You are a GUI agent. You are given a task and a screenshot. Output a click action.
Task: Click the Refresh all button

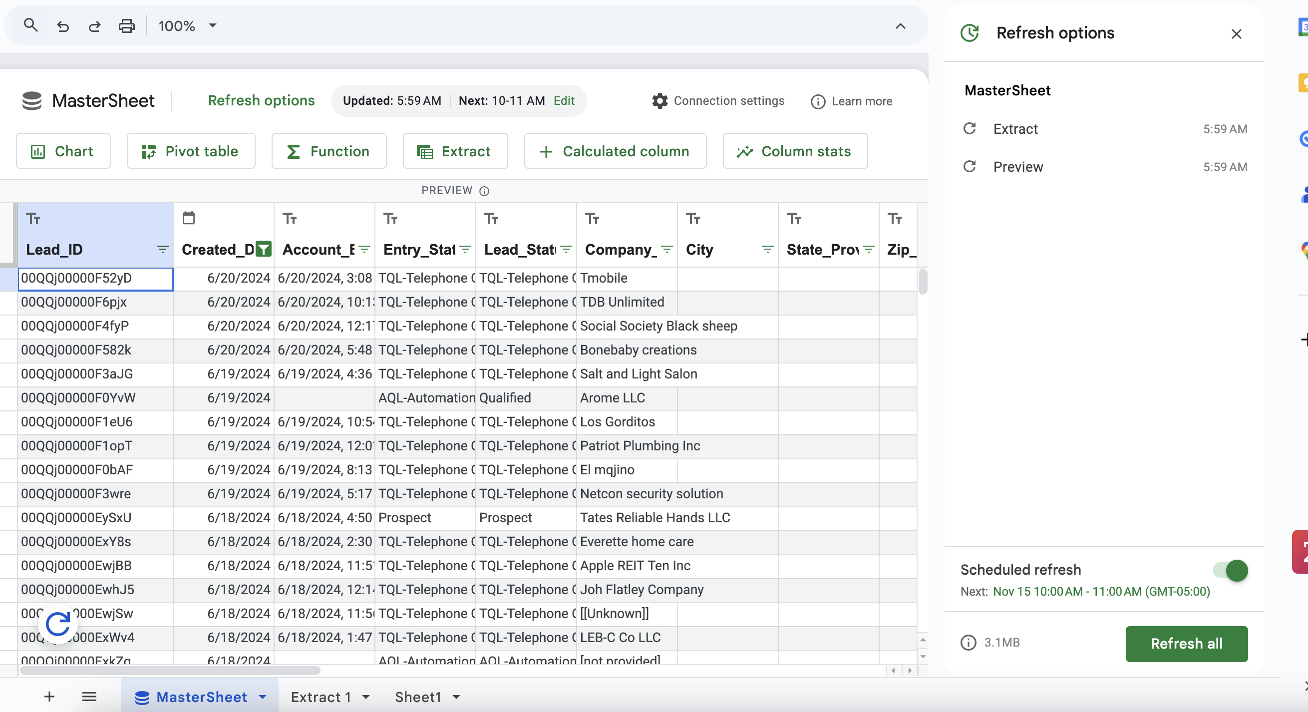tap(1186, 644)
